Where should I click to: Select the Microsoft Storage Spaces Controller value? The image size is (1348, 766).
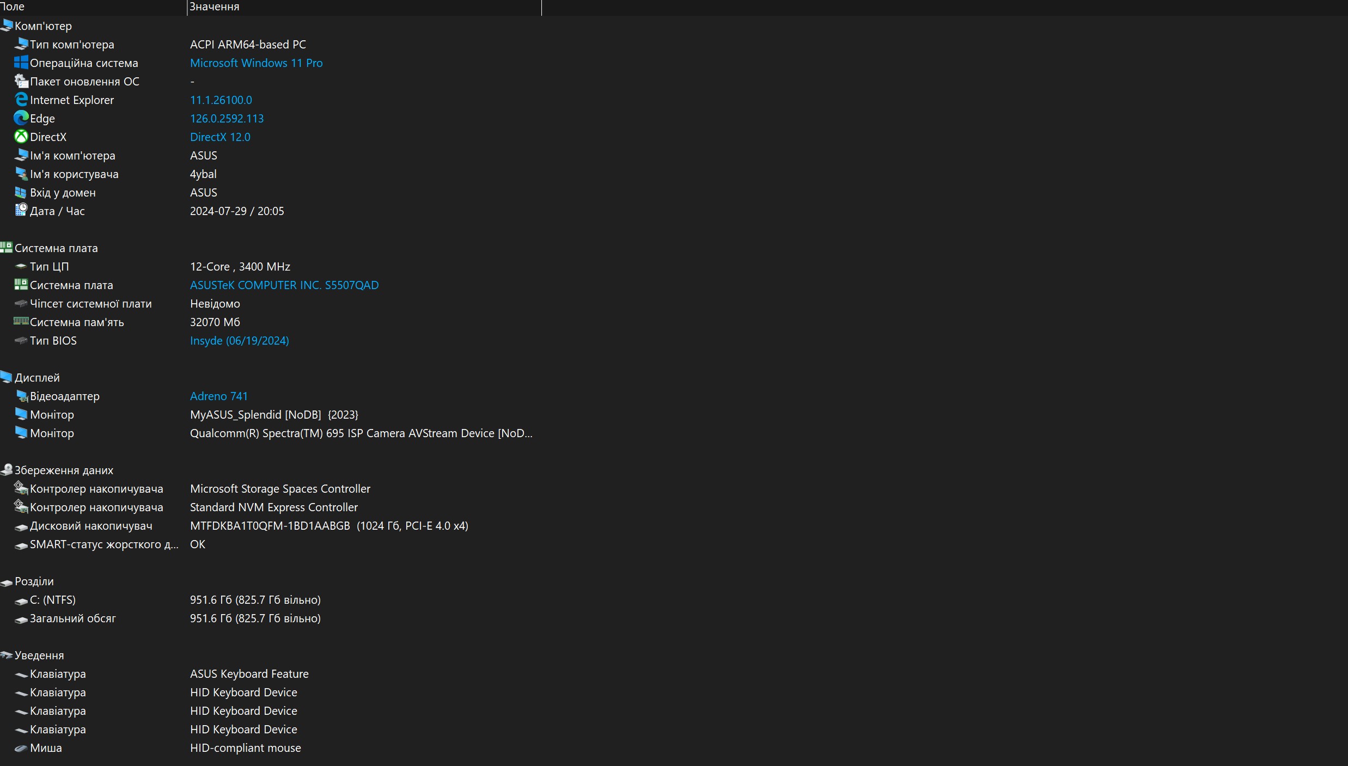[280, 488]
